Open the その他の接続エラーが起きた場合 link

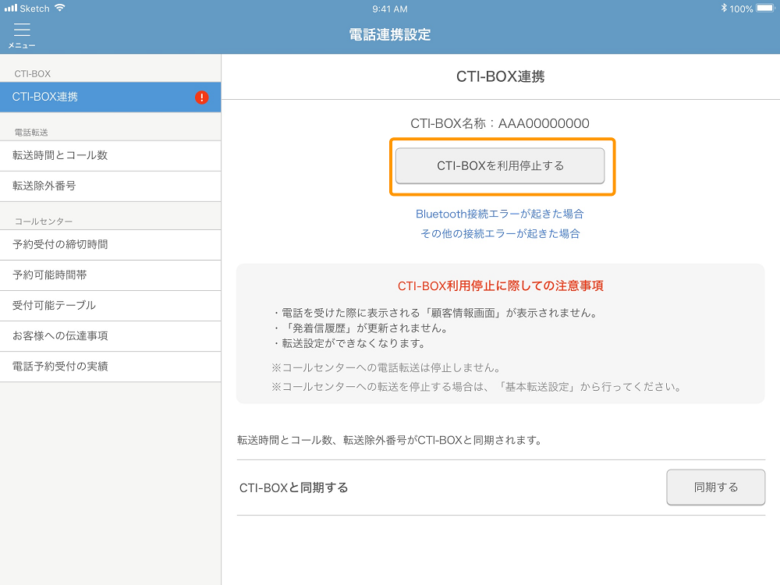[x=502, y=234]
